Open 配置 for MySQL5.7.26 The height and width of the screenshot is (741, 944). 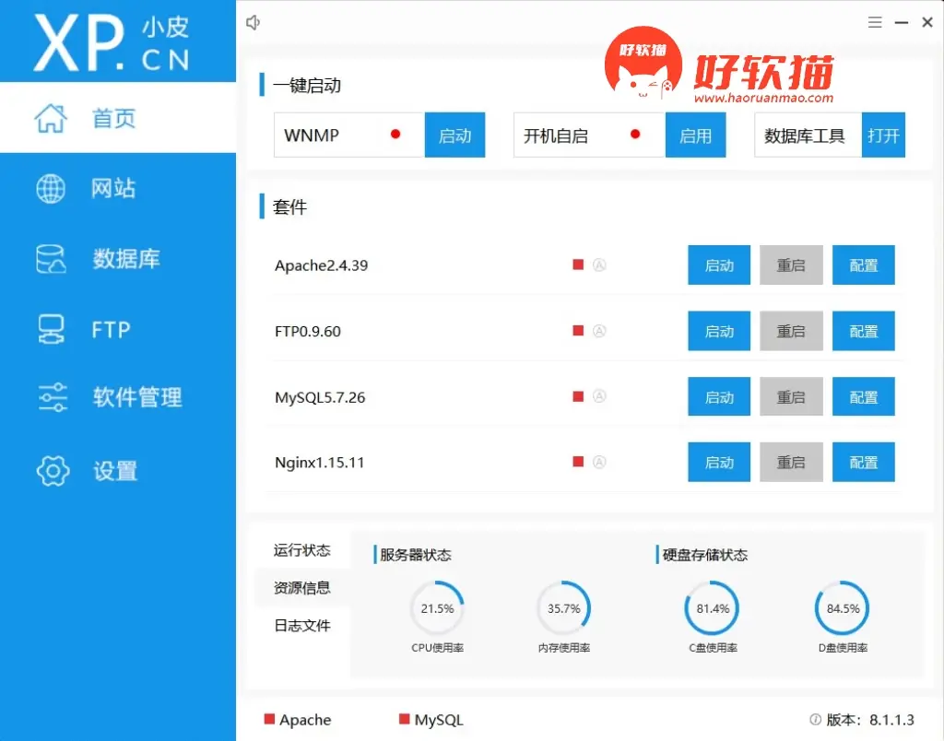point(863,396)
